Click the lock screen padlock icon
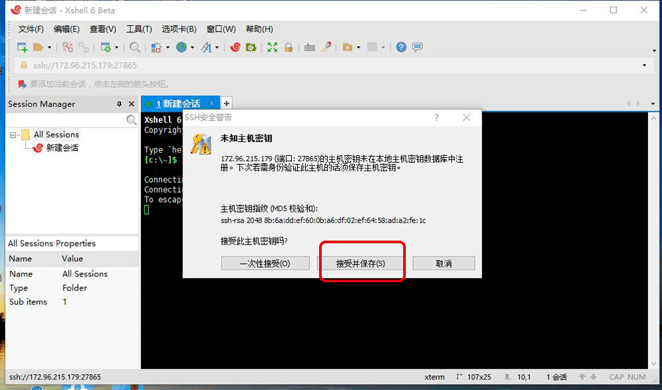The width and height of the screenshot is (662, 390). click(x=288, y=47)
